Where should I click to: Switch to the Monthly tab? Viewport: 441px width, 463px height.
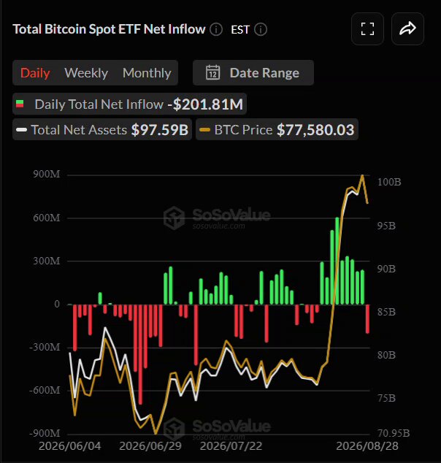click(x=147, y=73)
